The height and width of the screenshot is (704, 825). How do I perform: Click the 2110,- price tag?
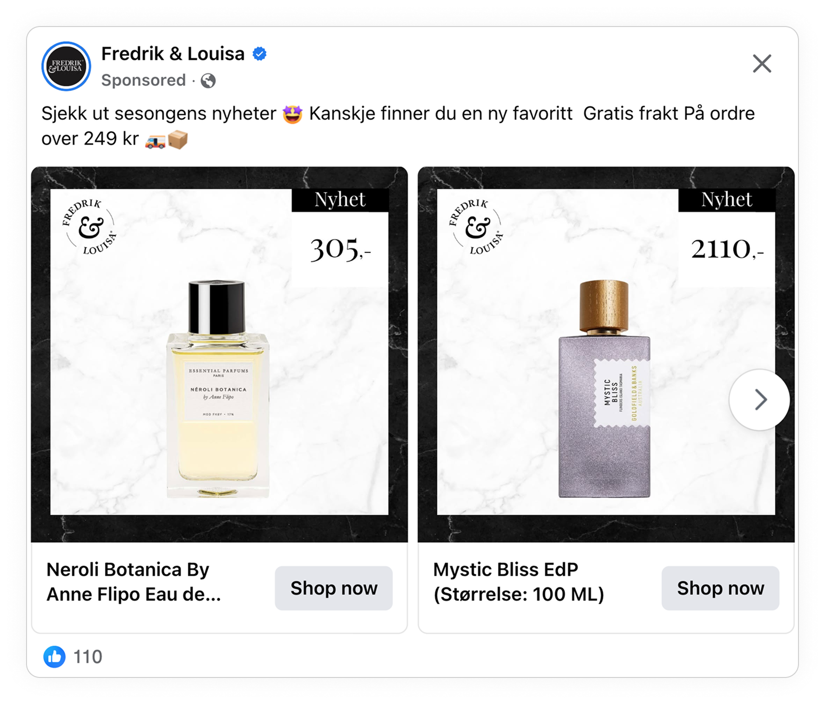pos(727,249)
